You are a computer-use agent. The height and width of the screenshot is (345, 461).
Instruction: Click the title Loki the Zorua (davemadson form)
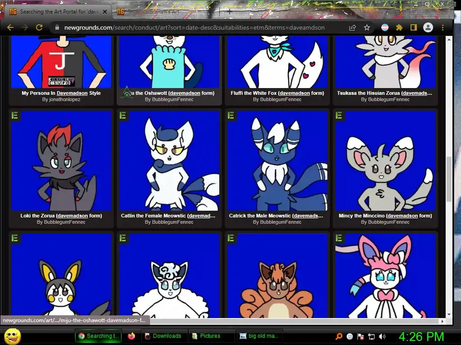[x=61, y=216]
